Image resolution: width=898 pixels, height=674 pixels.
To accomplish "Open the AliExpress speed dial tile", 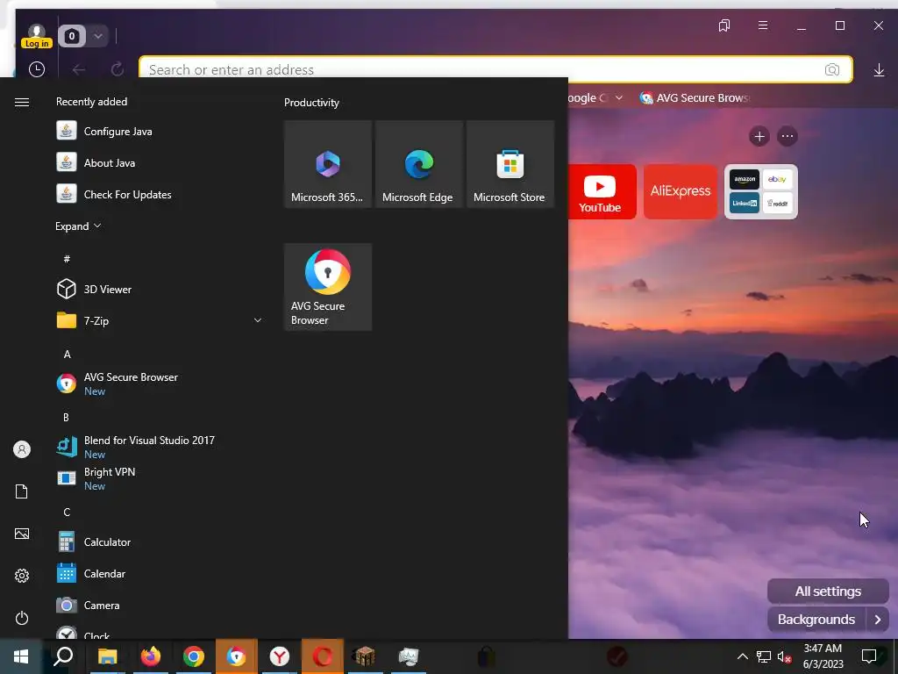I will coord(681,192).
